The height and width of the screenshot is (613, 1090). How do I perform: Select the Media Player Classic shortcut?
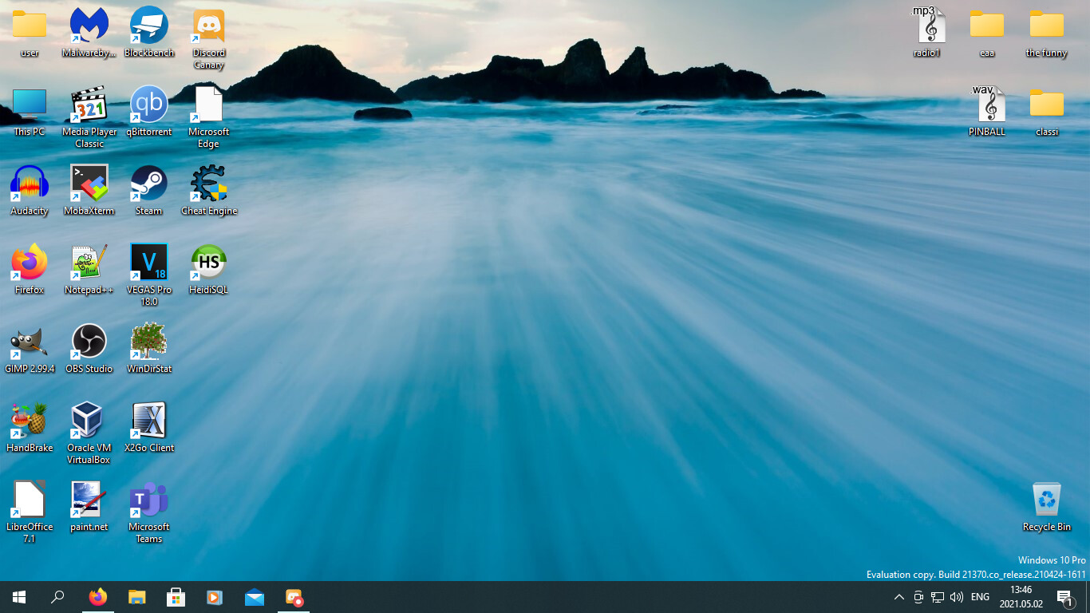coord(89,117)
